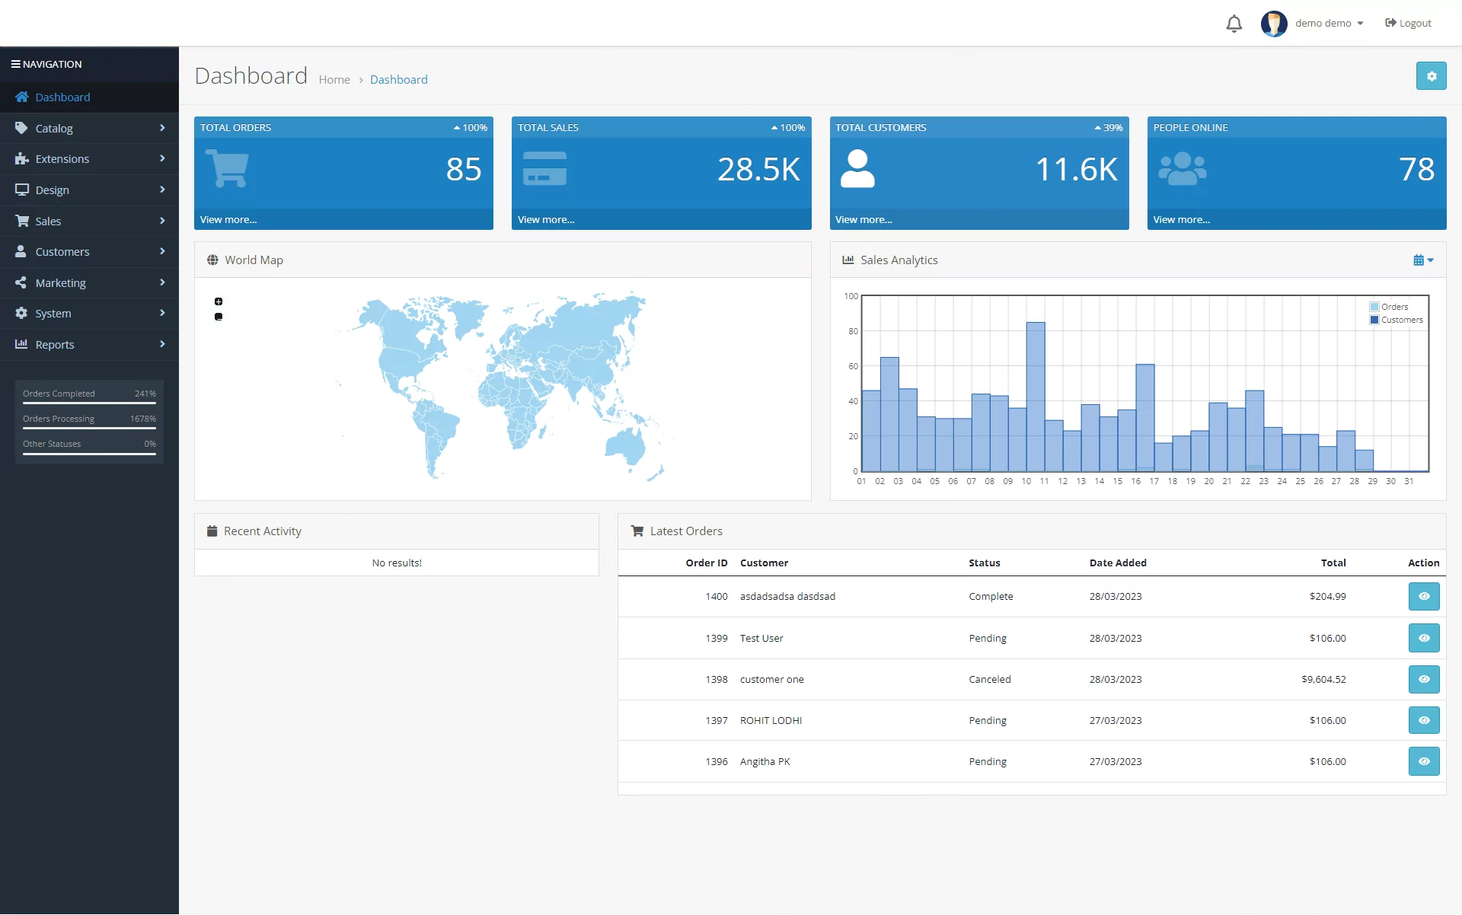Open the notifications bell icon

tap(1234, 24)
